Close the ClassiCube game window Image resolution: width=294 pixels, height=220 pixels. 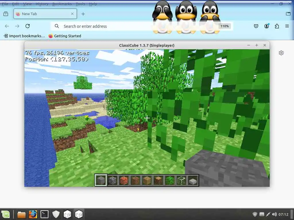(x=265, y=45)
